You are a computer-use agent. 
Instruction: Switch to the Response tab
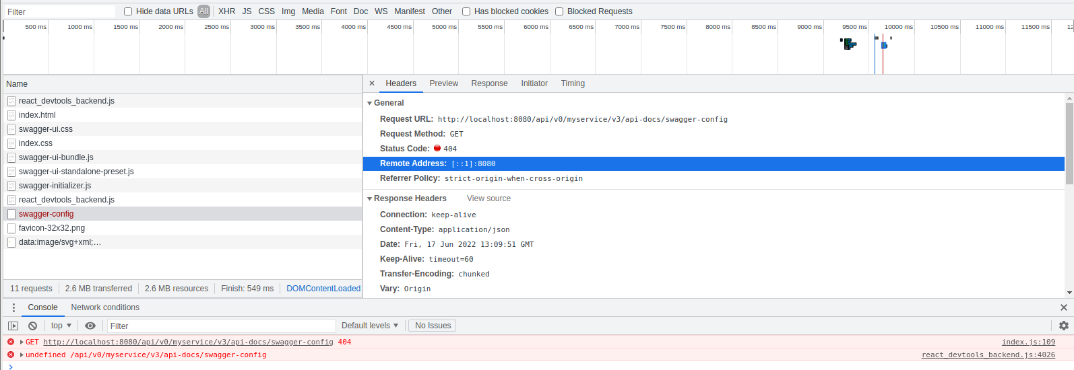[x=489, y=83]
